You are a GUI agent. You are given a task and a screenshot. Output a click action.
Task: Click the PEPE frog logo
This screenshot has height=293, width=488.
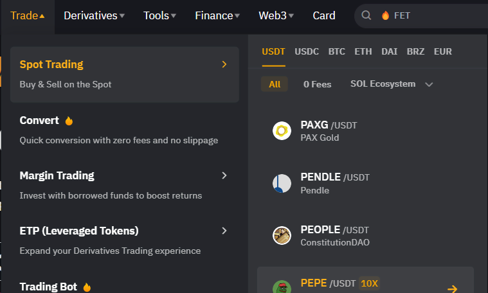click(282, 287)
